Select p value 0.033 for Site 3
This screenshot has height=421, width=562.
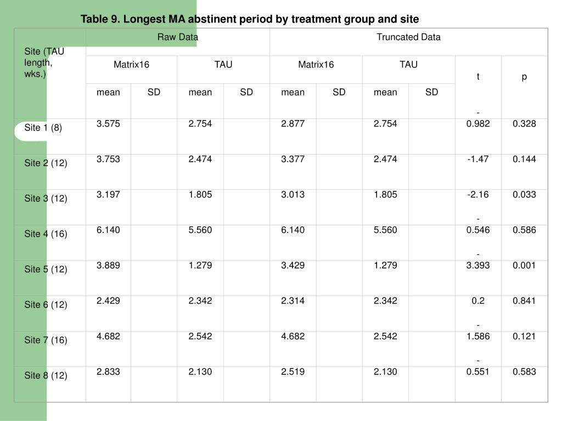[524, 195]
